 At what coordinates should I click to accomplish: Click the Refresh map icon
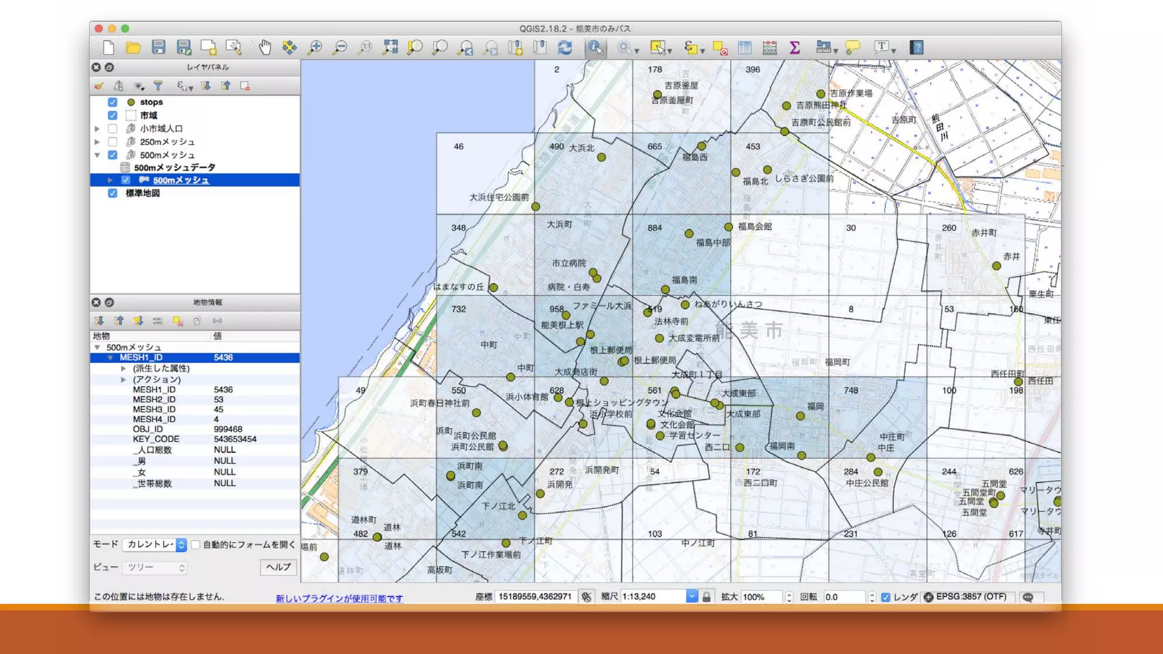(x=564, y=48)
